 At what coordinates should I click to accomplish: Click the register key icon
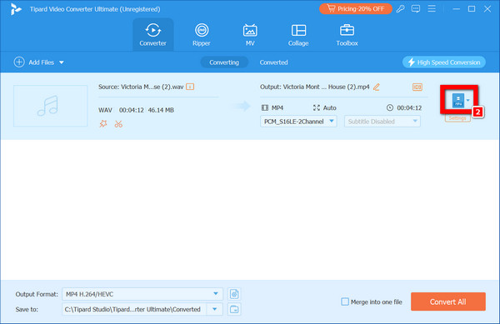[x=401, y=9]
